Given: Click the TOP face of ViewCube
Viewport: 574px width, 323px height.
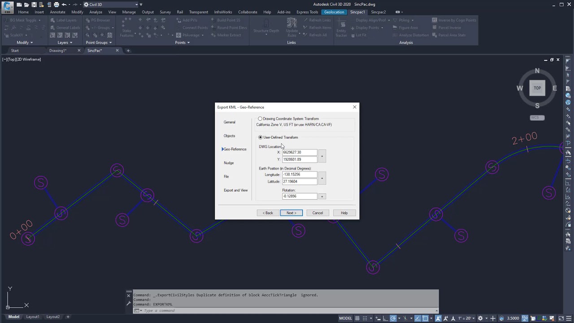Looking at the screenshot, I should click(x=537, y=88).
